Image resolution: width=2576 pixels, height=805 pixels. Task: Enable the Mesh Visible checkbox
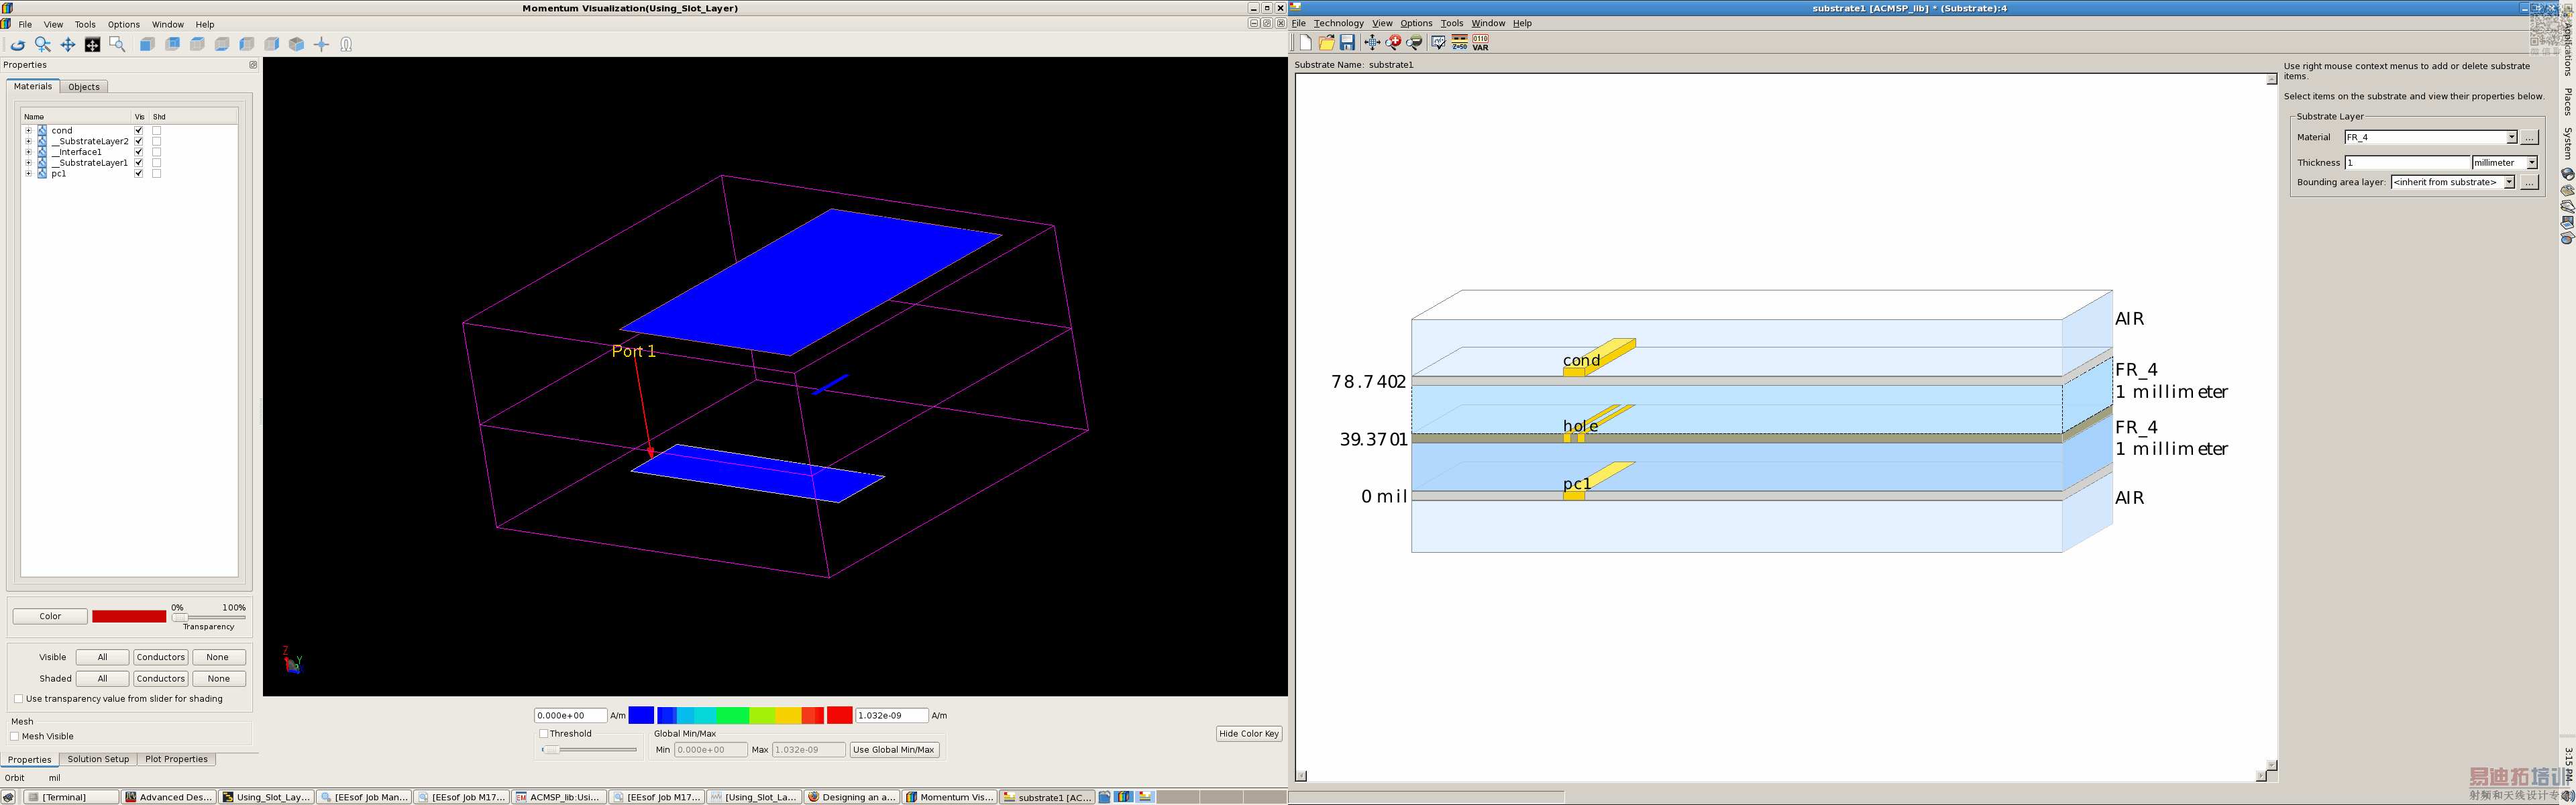pyautogui.click(x=15, y=736)
